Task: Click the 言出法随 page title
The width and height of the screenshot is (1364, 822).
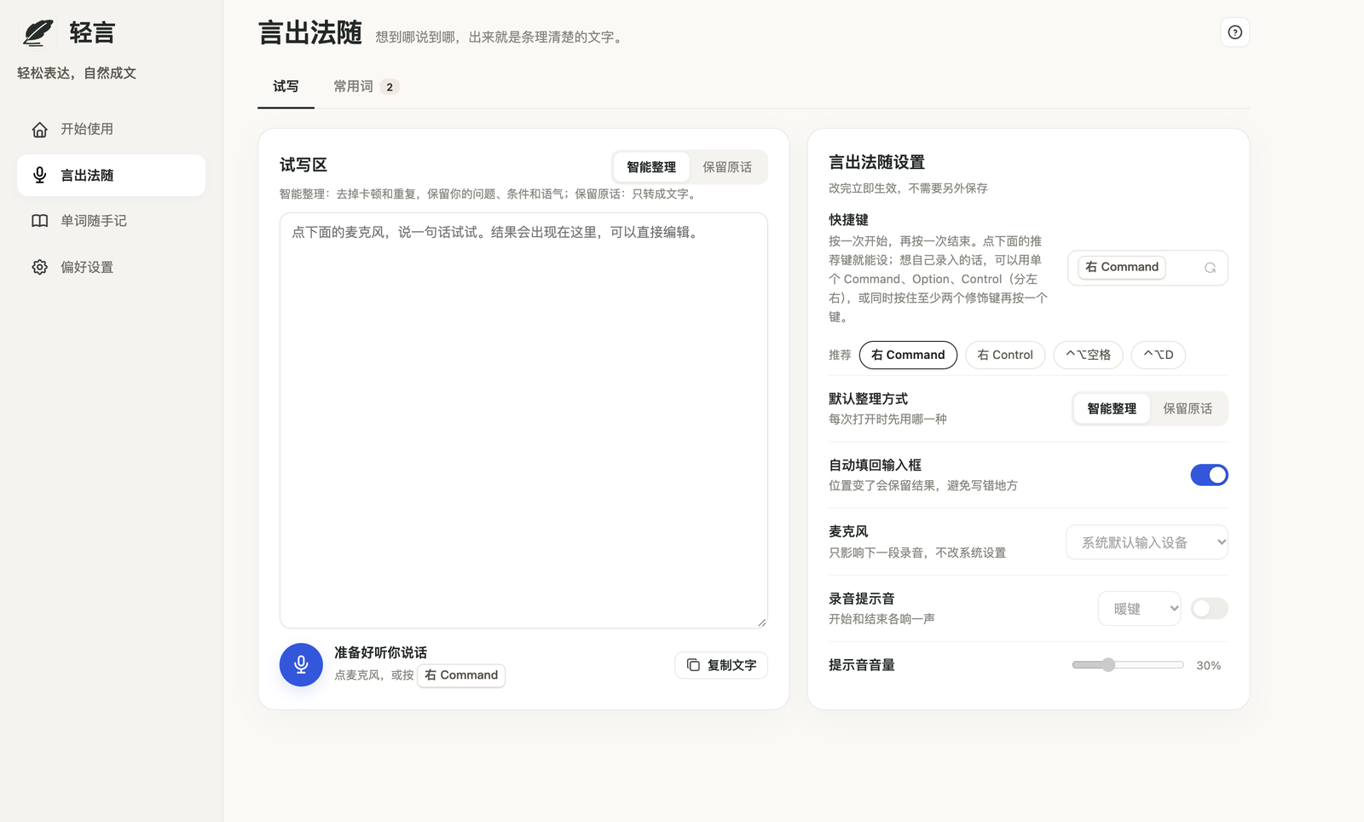Action: tap(310, 33)
